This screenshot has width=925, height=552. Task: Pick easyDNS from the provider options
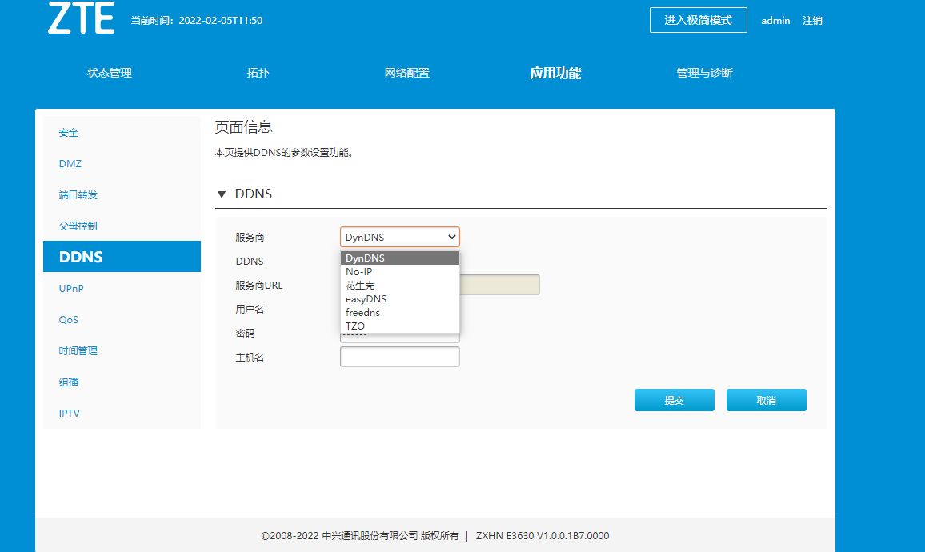tap(366, 299)
